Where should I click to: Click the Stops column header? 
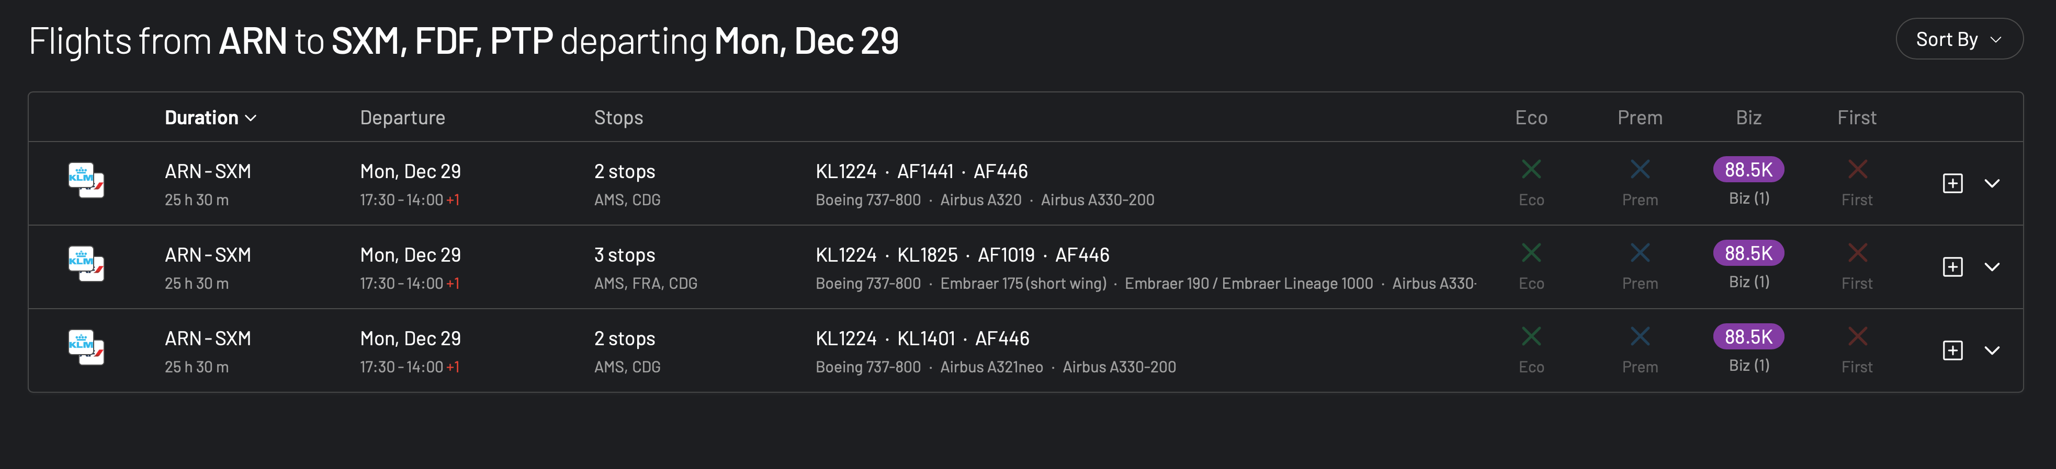coord(618,118)
